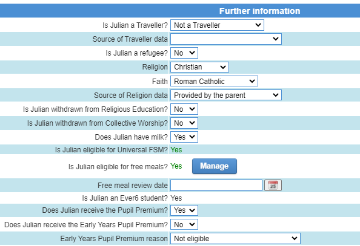Image resolution: width=360 pixels, height=246 pixels.
Task: Open the Early Years Pupil Premium dropdown
Action: coord(184,224)
